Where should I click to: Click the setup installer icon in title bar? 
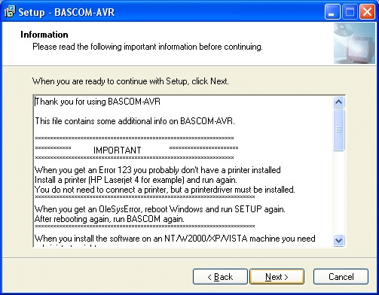[10, 11]
